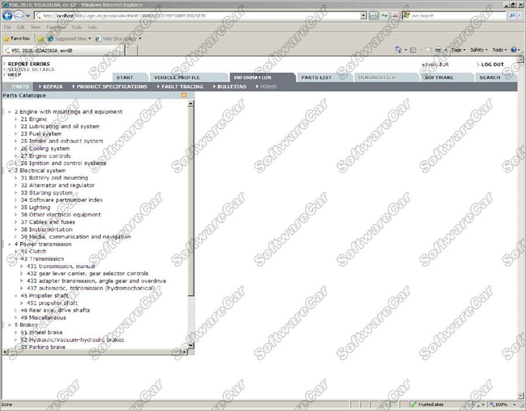526x411 pixels.
Task: Expand the 41 Clutch tree node
Action: [x=16, y=252]
